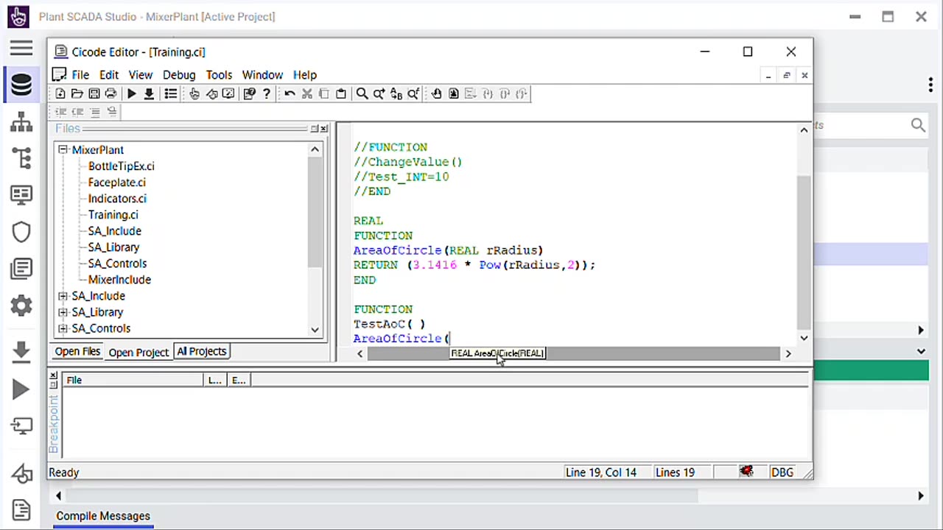Click the sidebar Run play icon
The height and width of the screenshot is (530, 943).
(21, 389)
